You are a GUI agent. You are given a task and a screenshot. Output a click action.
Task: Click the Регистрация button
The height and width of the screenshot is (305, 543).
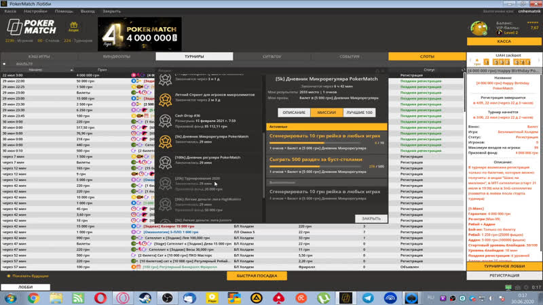point(504,276)
